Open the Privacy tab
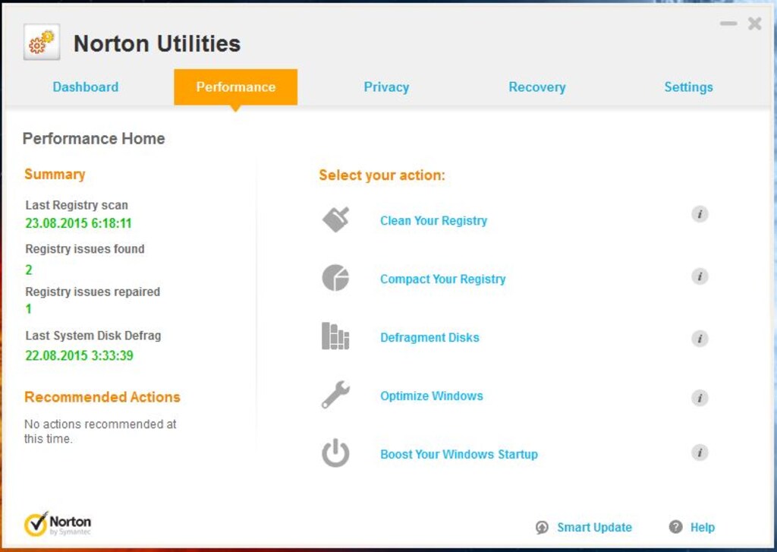 (386, 87)
